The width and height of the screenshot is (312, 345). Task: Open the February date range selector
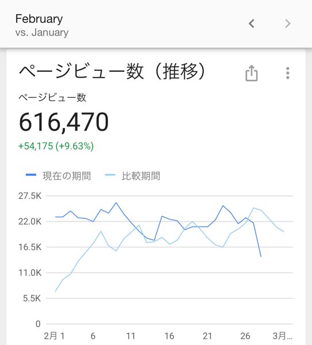39,19
